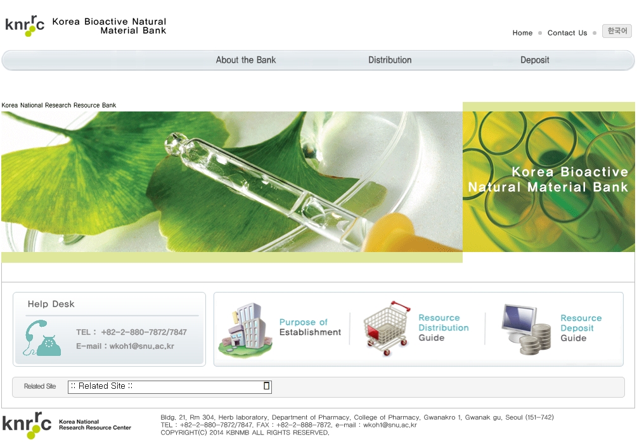The height and width of the screenshot is (442, 637).
Task: Go to the Home link
Action: point(522,33)
